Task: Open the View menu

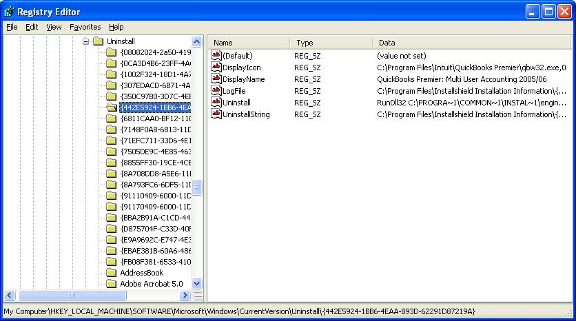Action: (54, 27)
